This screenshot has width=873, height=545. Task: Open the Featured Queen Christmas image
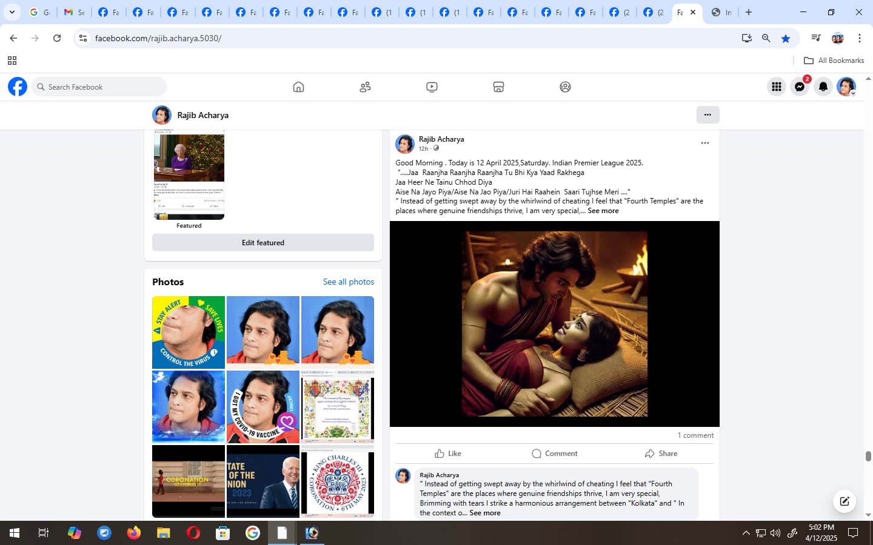[189, 175]
